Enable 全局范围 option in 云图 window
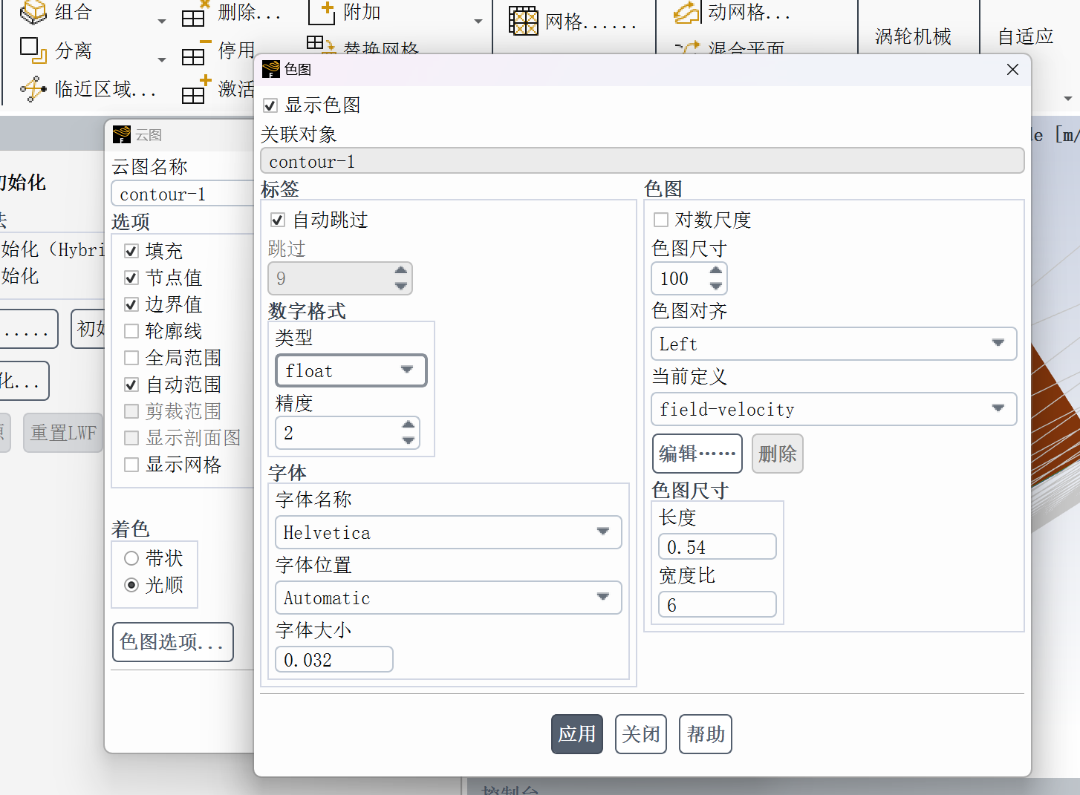Screen dimensions: 1080x795 click(131, 358)
